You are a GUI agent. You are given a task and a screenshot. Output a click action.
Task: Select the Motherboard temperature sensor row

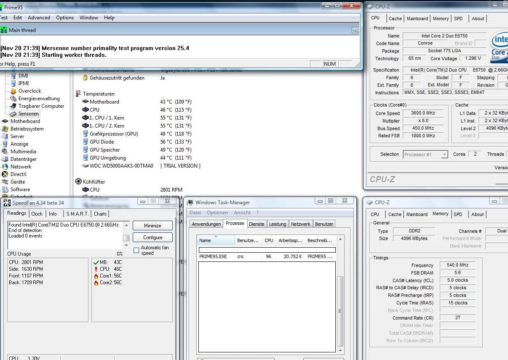(x=137, y=102)
